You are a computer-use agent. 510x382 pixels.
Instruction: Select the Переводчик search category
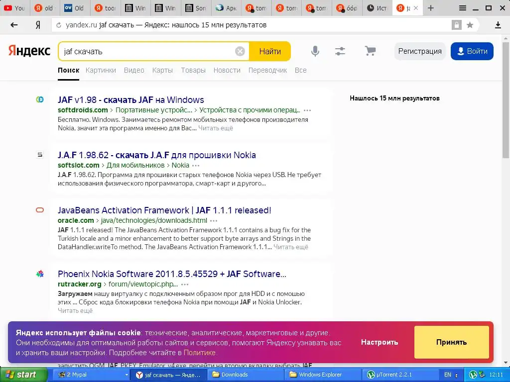tap(267, 70)
